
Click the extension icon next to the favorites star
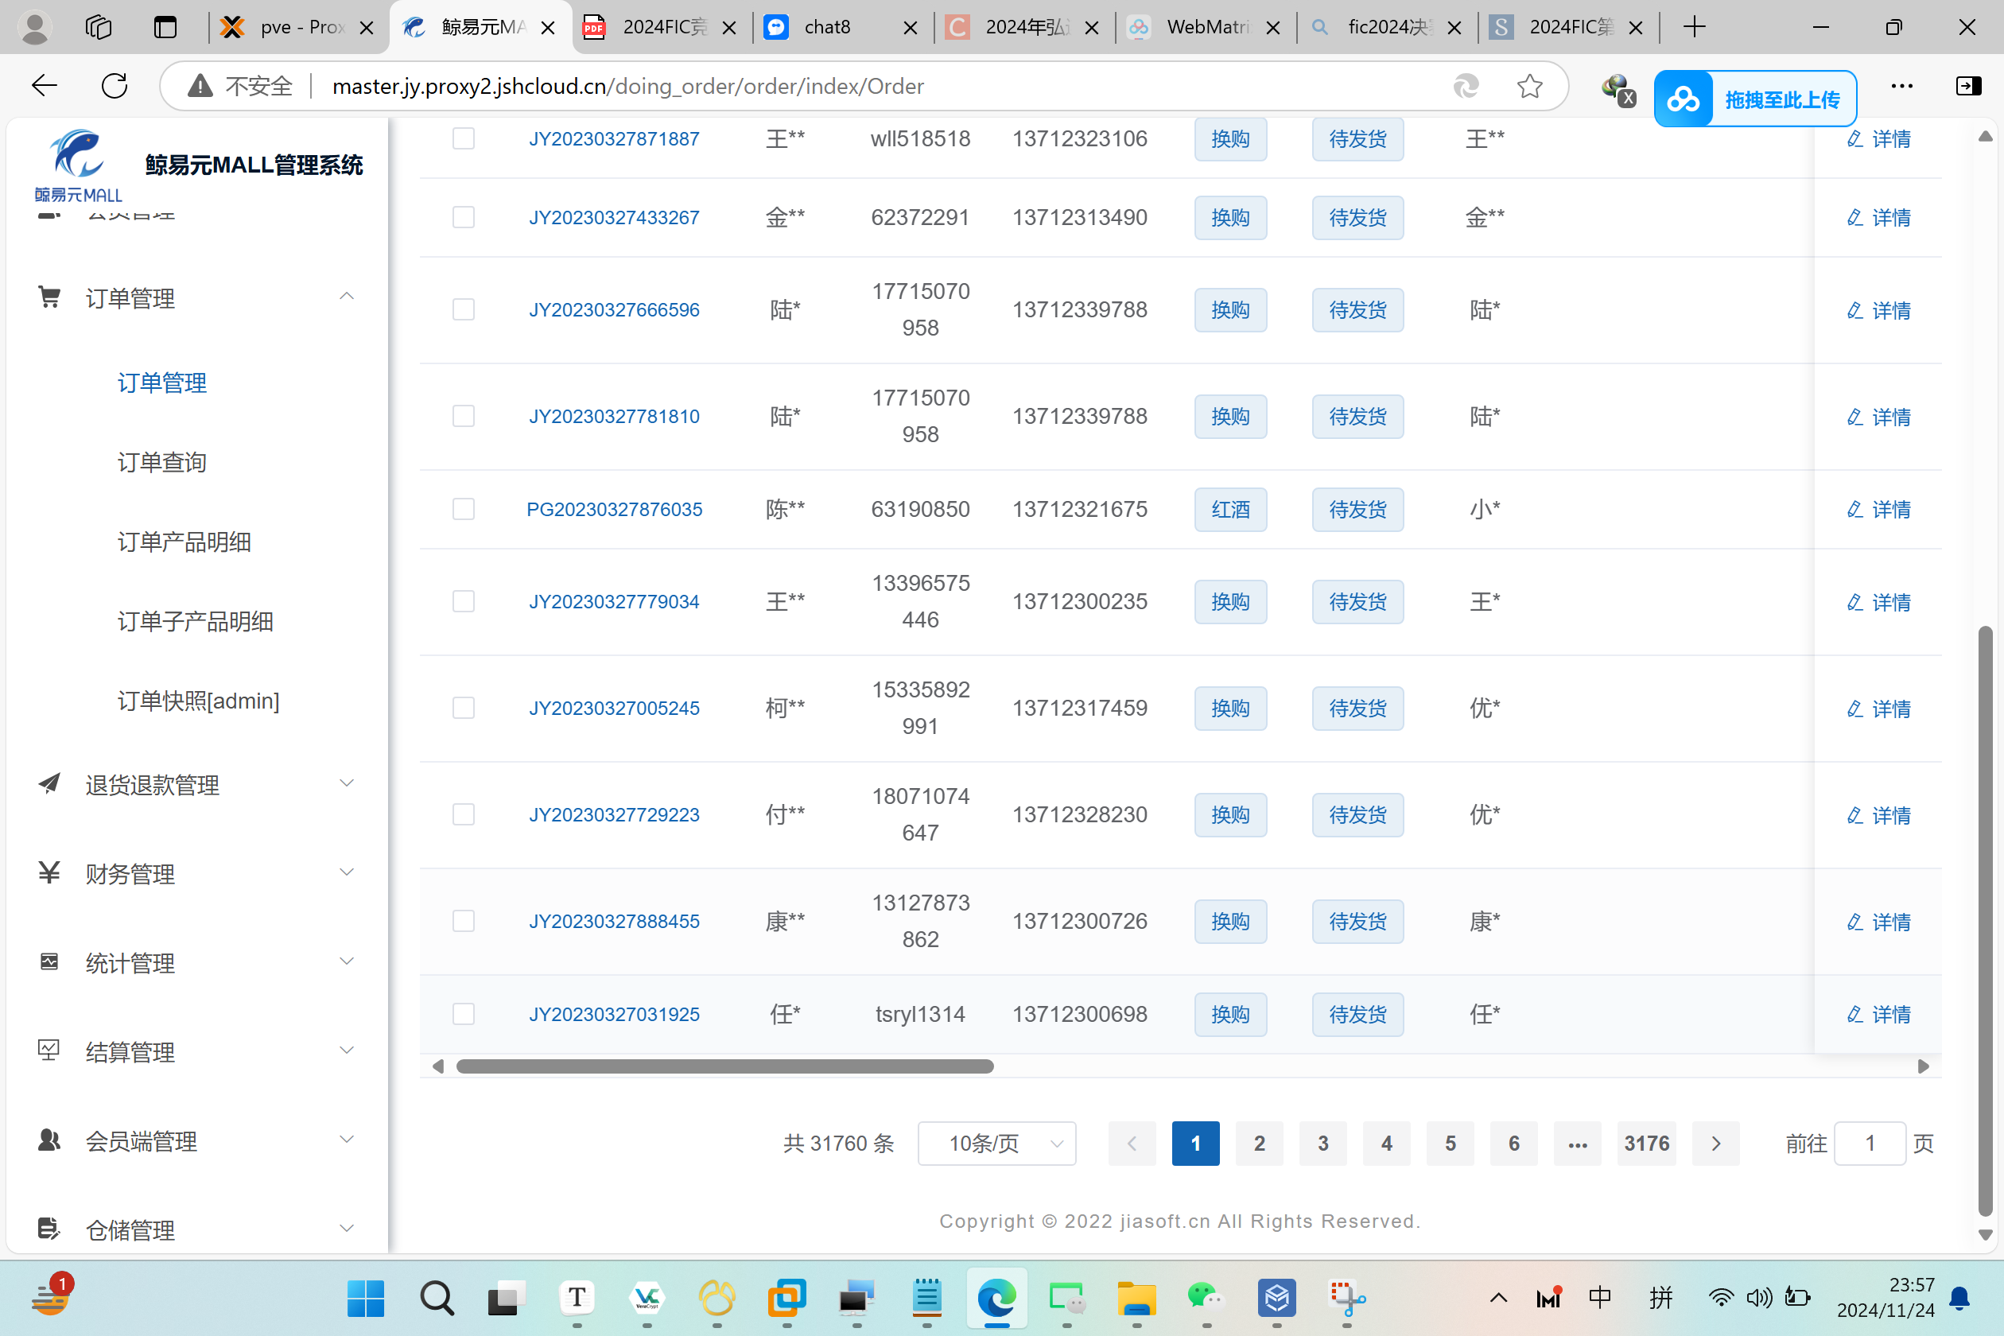(1466, 86)
